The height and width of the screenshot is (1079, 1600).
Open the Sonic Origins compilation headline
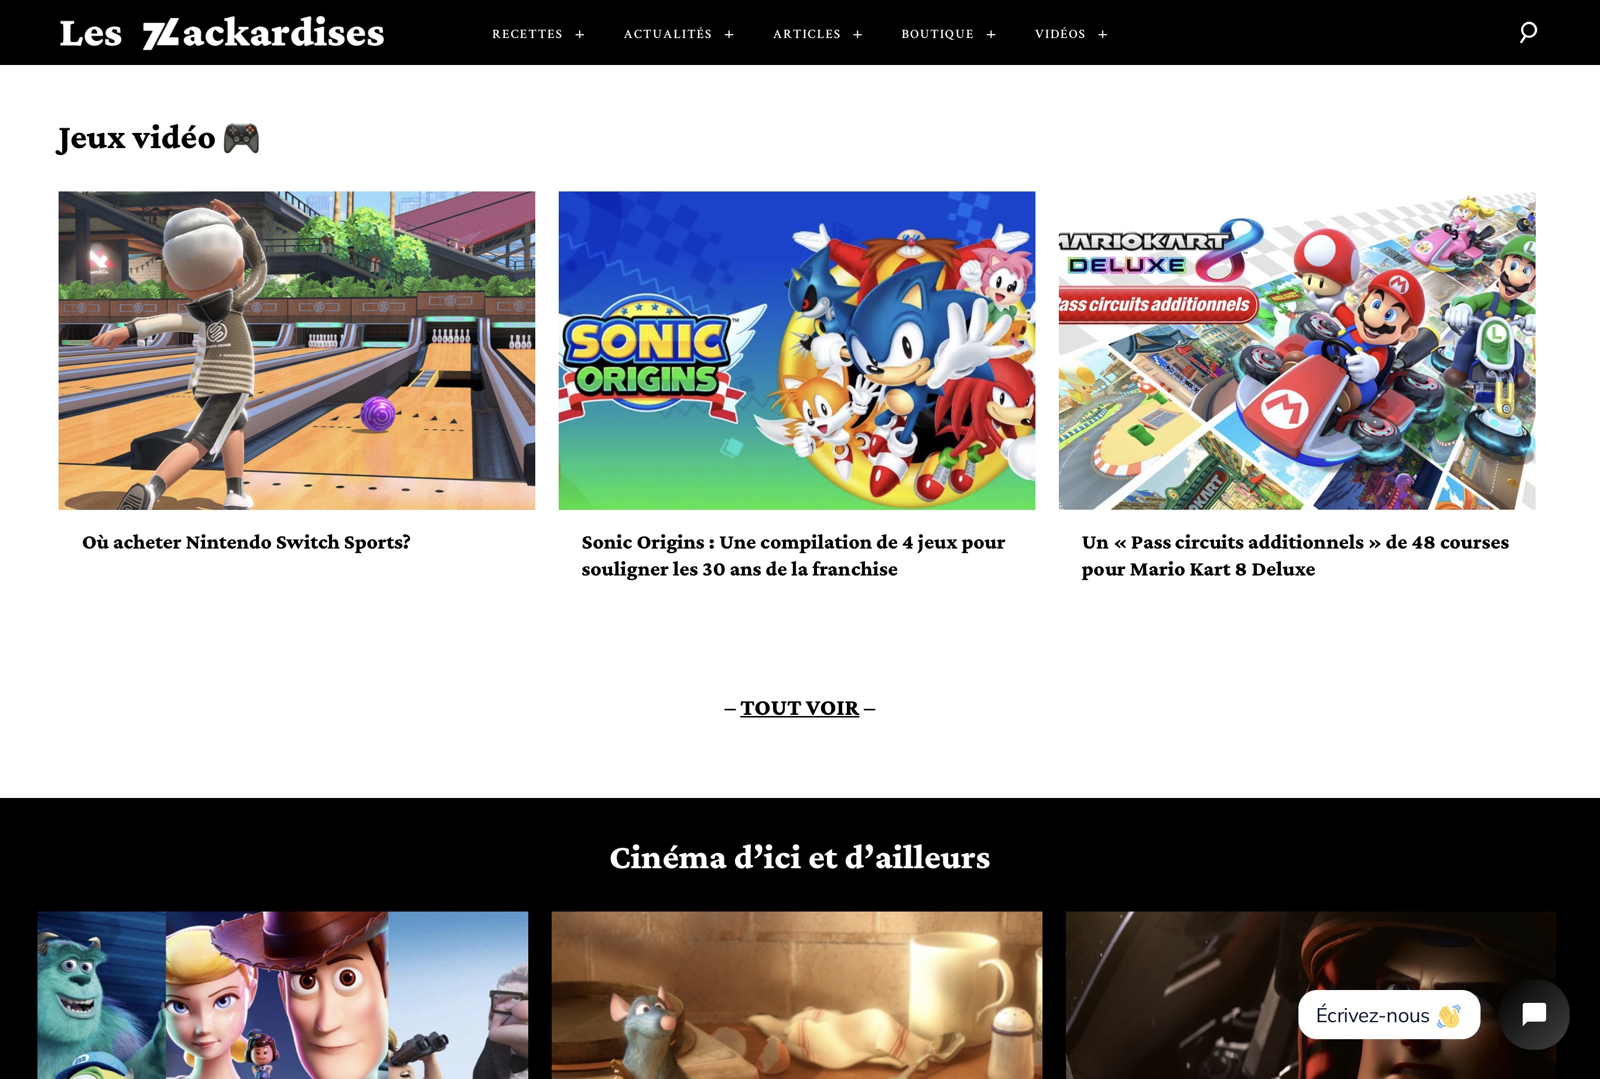[x=793, y=556]
